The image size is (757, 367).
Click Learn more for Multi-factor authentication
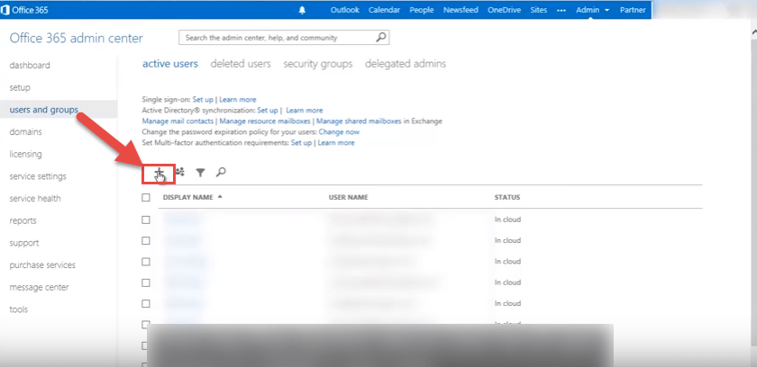click(336, 142)
